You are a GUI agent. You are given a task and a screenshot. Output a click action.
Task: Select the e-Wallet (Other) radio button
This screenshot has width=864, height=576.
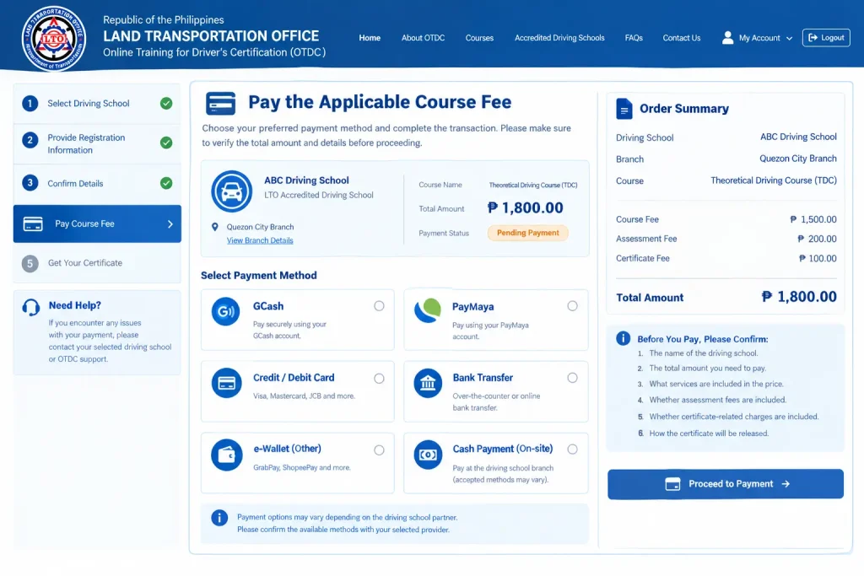pos(379,449)
